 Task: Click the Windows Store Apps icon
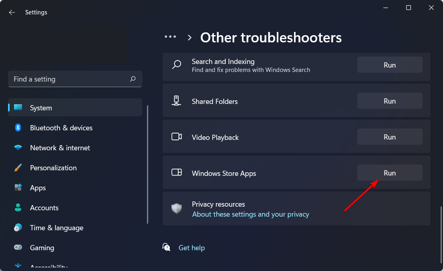pos(177,172)
